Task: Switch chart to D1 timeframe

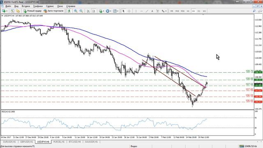Action: pyautogui.click(x=199, y=11)
